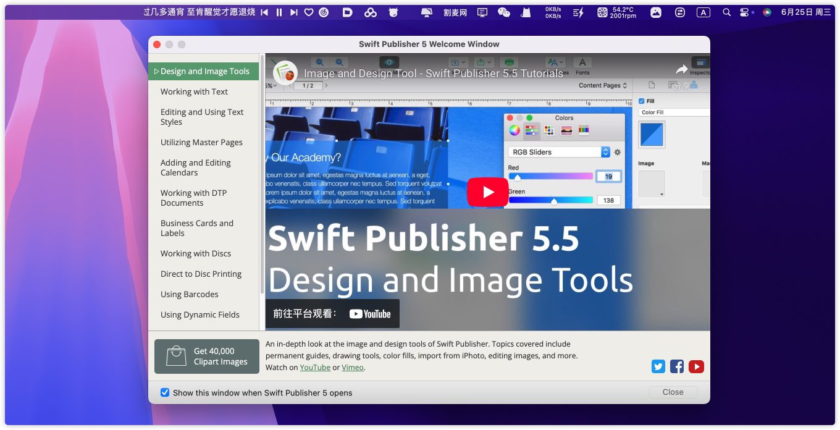The height and width of the screenshot is (430, 840).
Task: Open the charging bolt menu bar icon
Action: point(578,12)
